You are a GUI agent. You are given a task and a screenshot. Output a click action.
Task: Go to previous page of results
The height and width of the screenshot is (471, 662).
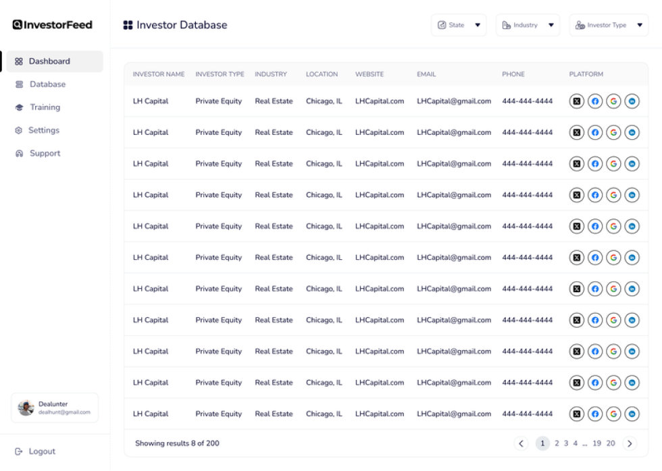(x=521, y=443)
